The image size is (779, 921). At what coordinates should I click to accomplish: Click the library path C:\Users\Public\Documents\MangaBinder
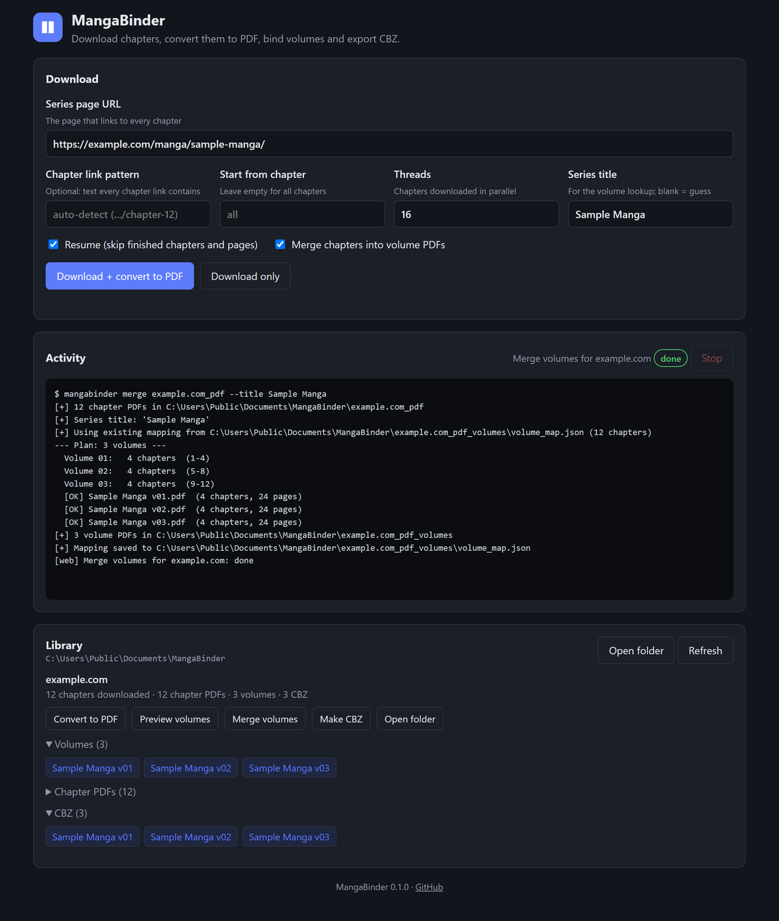click(136, 659)
